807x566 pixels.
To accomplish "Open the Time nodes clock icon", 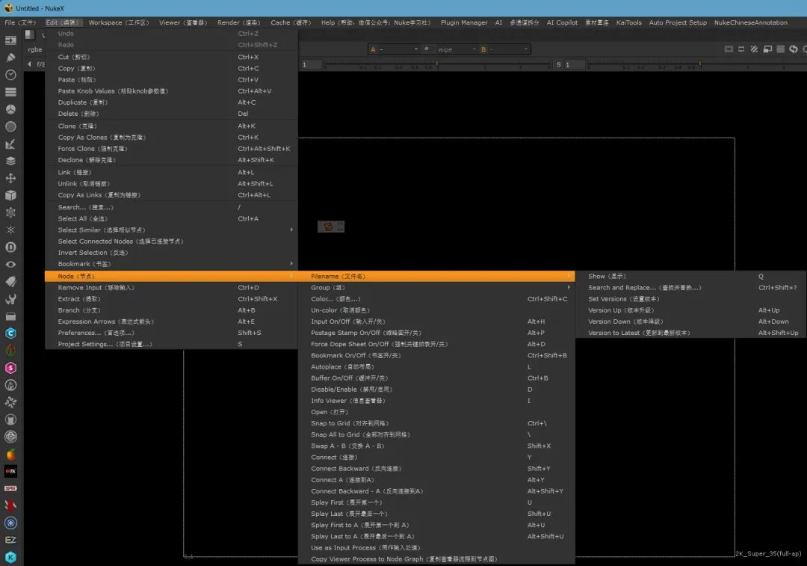I will coord(10,75).
